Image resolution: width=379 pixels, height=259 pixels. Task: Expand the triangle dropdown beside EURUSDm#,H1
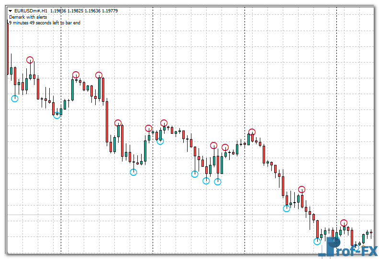point(11,11)
